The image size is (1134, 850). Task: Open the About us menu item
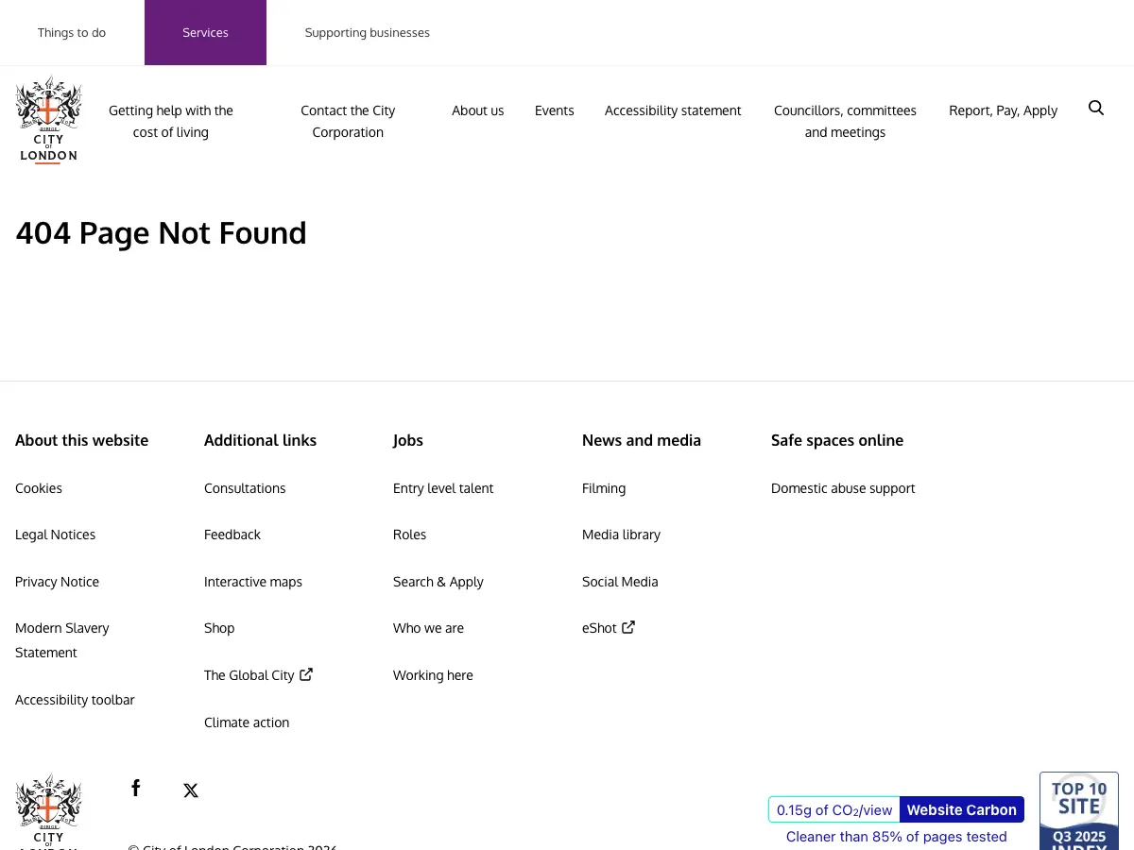click(x=478, y=110)
